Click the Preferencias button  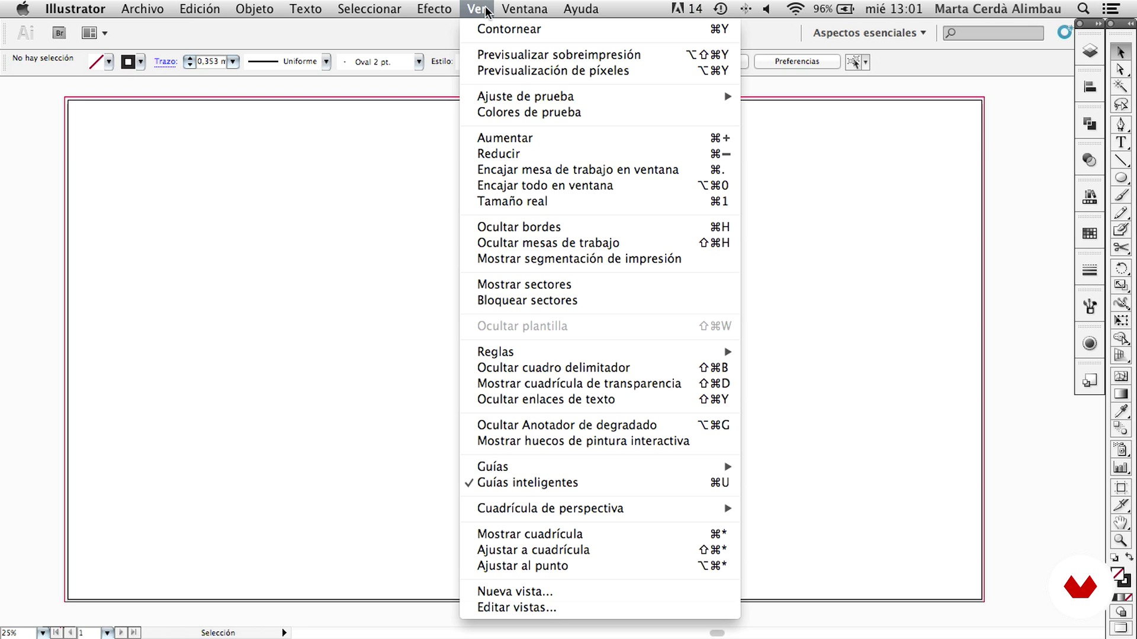(796, 62)
